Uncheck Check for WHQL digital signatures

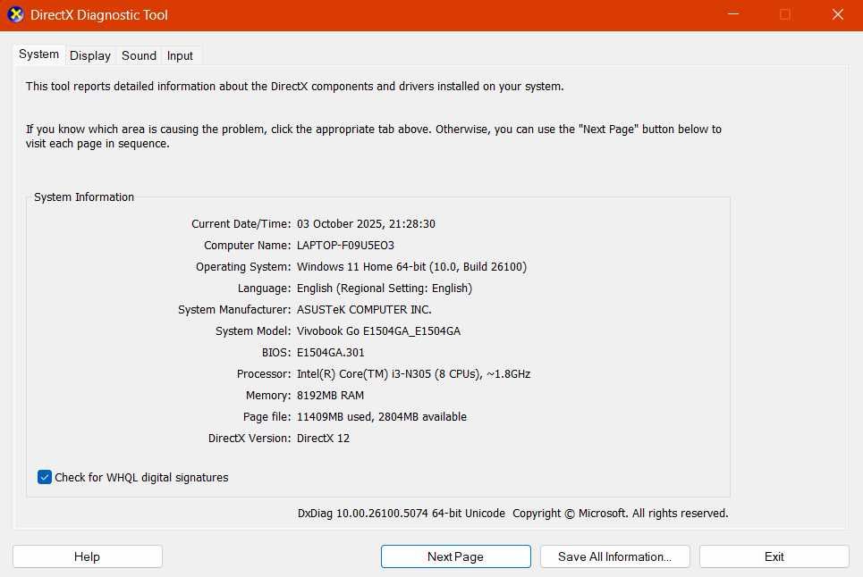coord(45,477)
